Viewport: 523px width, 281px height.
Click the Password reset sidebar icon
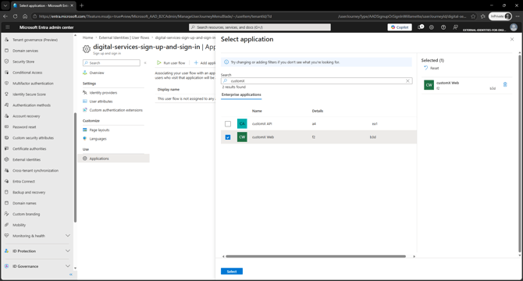[x=6, y=126]
